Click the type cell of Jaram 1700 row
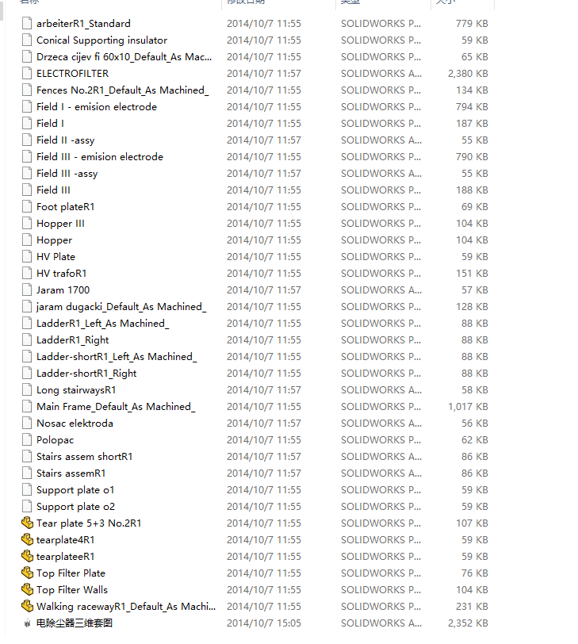The image size is (578, 644). coord(381,290)
